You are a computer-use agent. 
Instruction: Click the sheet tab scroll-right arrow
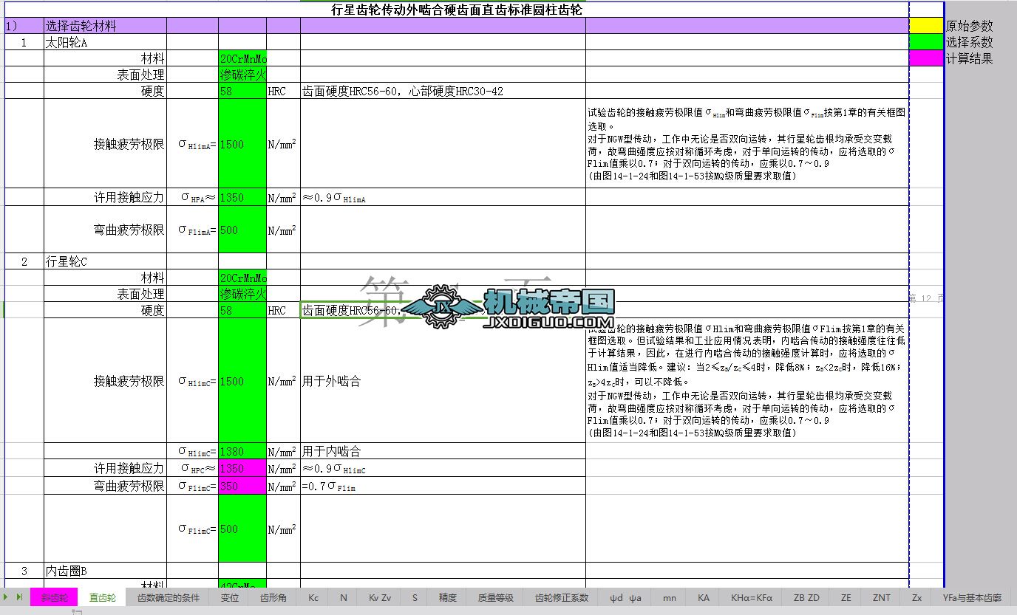(x=6, y=597)
